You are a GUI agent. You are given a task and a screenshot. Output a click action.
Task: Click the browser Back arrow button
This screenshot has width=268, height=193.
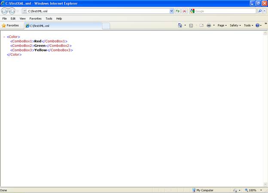point(5,11)
